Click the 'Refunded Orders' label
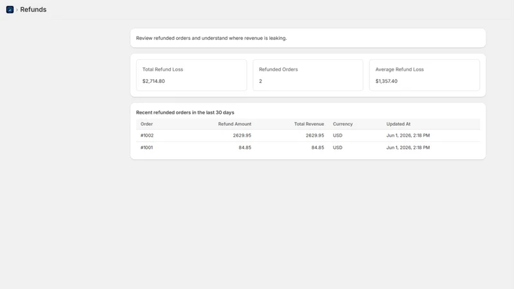Viewport: 514px width, 289px height. [278, 69]
